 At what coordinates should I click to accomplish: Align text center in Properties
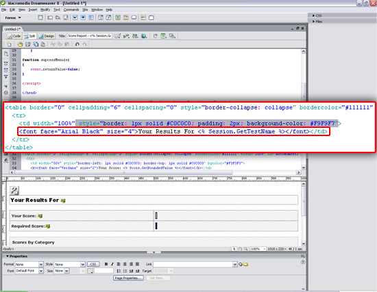click(125, 264)
